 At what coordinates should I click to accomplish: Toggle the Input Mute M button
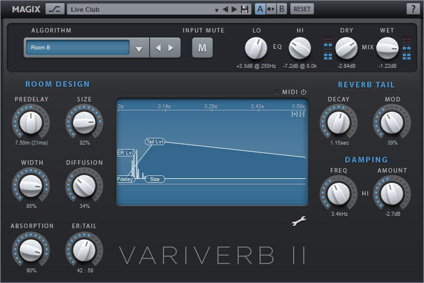[x=202, y=48]
